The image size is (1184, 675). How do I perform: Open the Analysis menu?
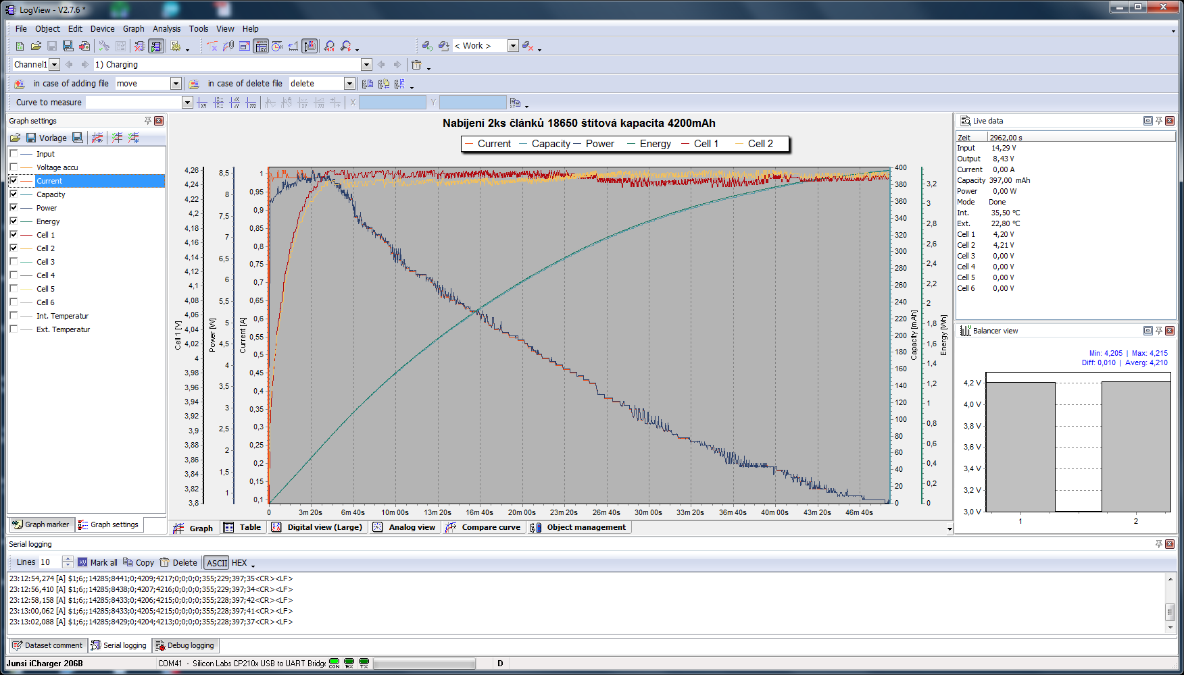click(166, 29)
